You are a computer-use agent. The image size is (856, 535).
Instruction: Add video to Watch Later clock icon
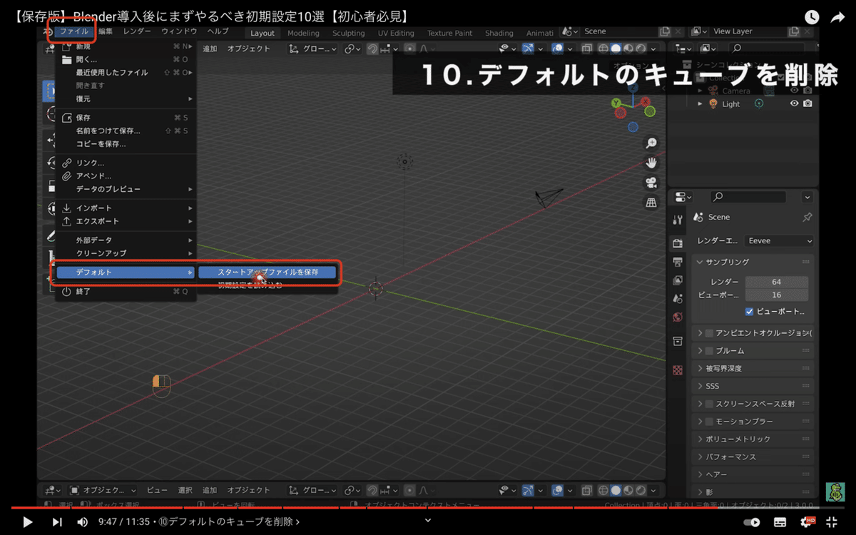tap(812, 16)
